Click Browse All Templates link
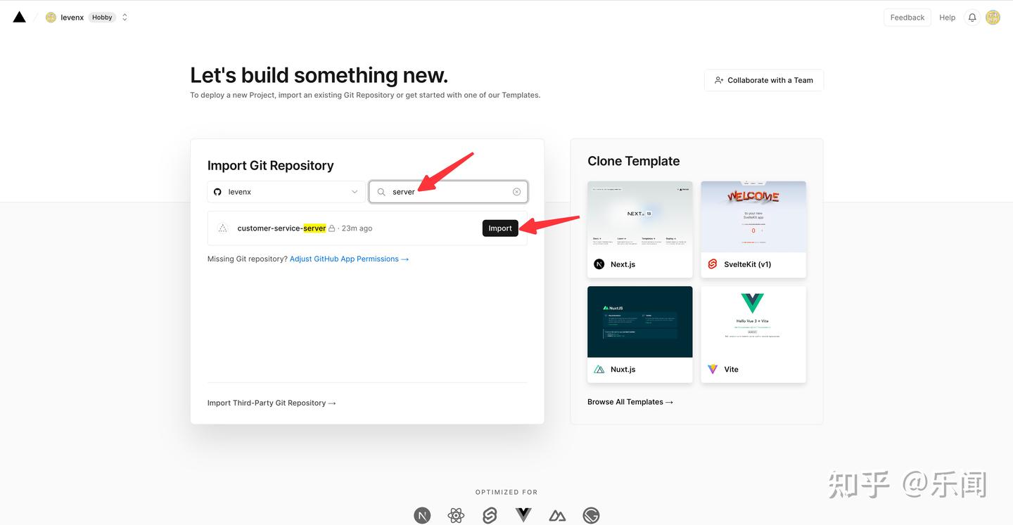 click(630, 402)
